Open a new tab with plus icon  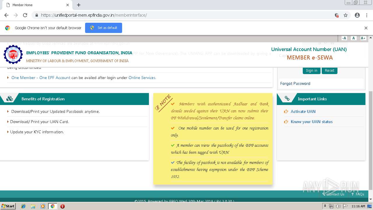pos(79,5)
